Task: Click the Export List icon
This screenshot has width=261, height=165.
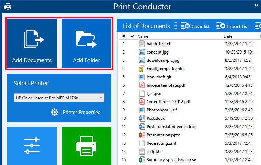Action: coord(221,26)
